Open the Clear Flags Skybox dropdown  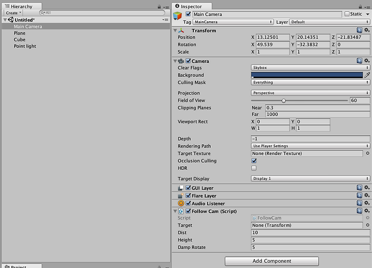tap(311, 68)
